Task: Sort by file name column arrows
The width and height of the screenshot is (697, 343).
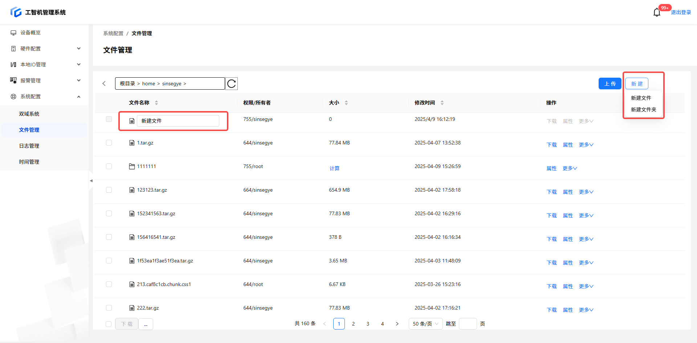Action: click(x=156, y=103)
